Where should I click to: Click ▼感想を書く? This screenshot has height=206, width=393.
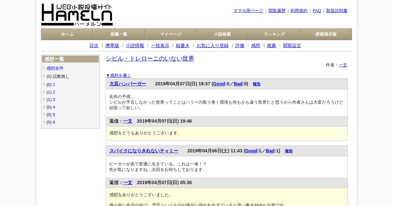click(119, 75)
